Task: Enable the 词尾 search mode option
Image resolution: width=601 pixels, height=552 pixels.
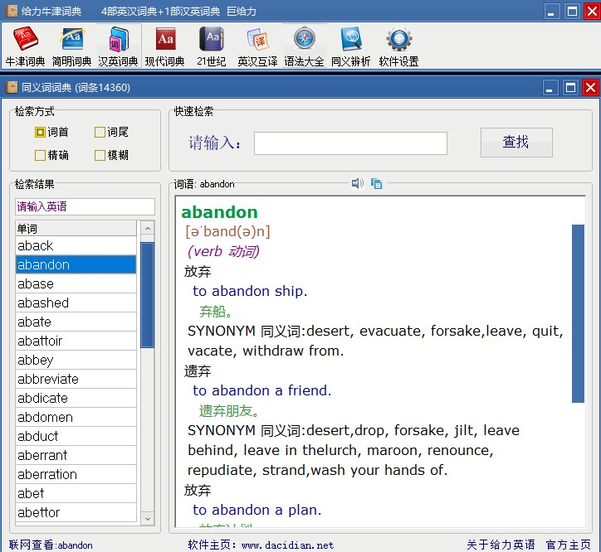Action: pos(100,133)
